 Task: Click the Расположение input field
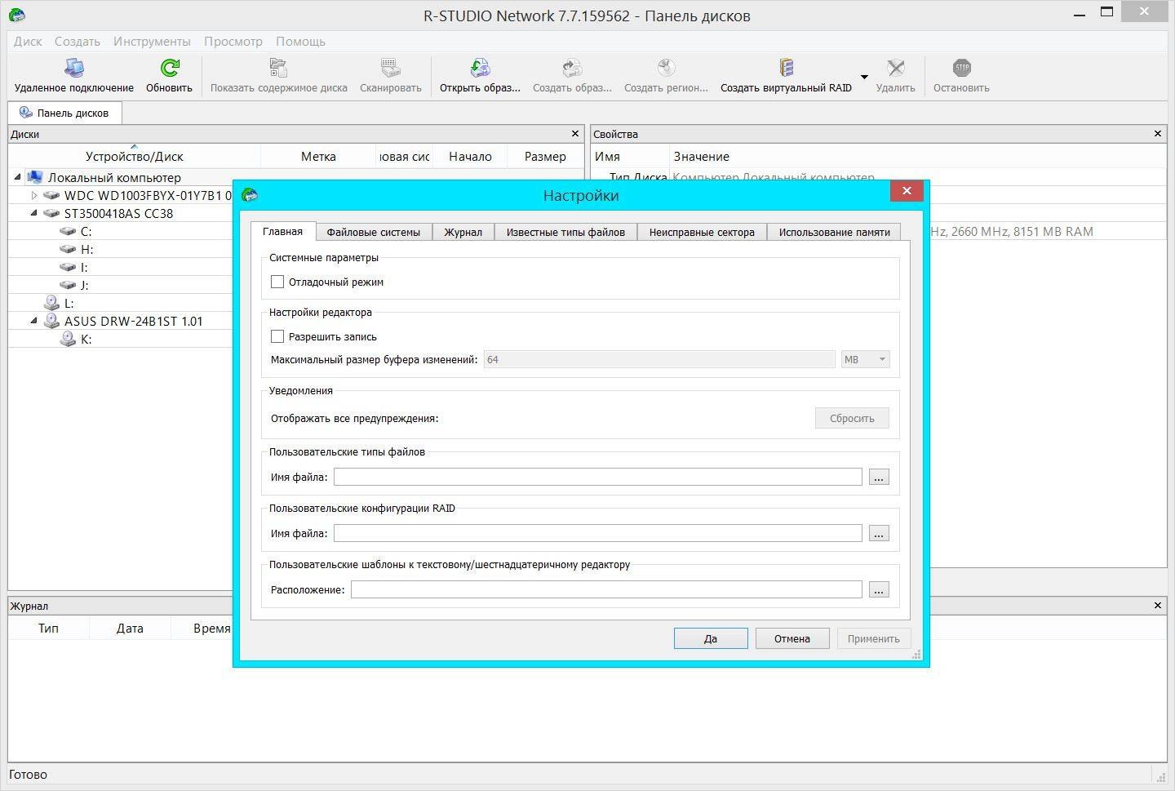point(606,589)
